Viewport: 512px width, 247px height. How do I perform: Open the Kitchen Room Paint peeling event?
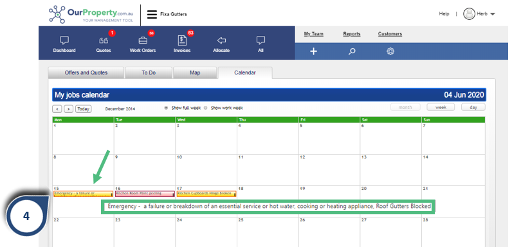[144, 194]
